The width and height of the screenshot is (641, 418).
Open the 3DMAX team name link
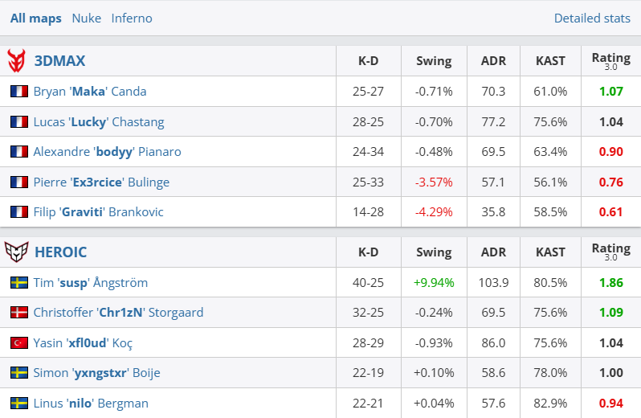click(x=59, y=60)
